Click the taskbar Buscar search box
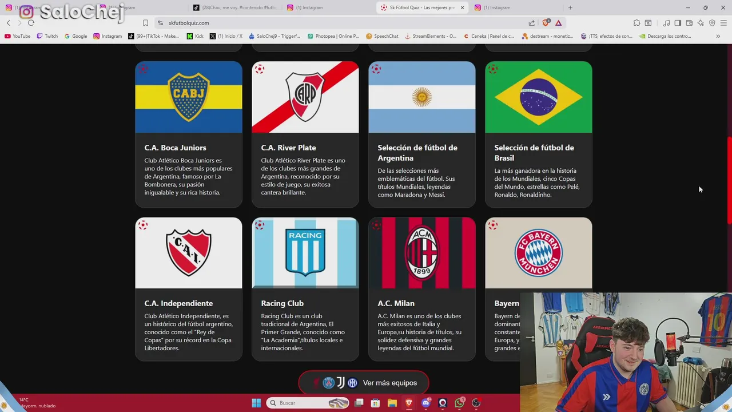 tap(308, 403)
